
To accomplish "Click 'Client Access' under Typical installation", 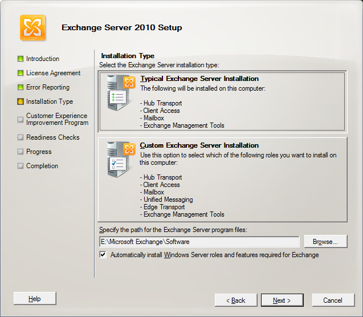I will [161, 111].
